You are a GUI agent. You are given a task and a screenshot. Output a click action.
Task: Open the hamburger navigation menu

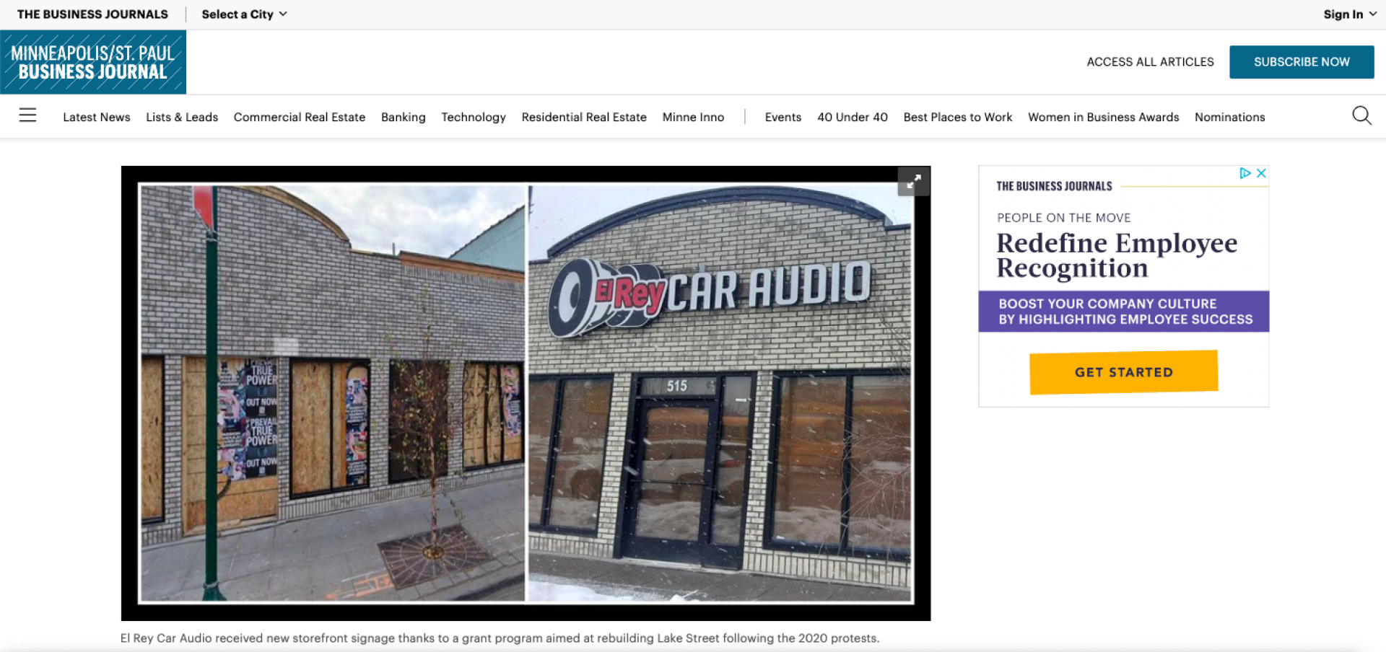point(27,115)
